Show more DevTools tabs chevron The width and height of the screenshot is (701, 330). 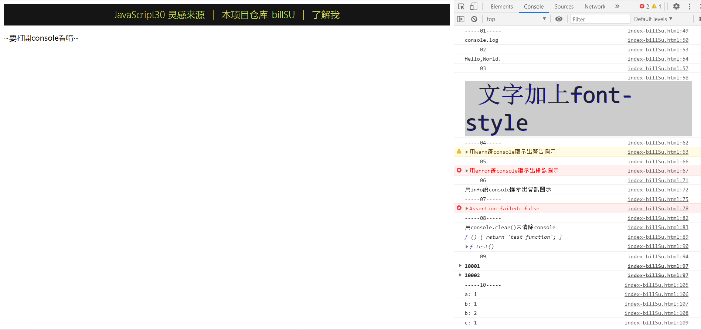coord(617,6)
